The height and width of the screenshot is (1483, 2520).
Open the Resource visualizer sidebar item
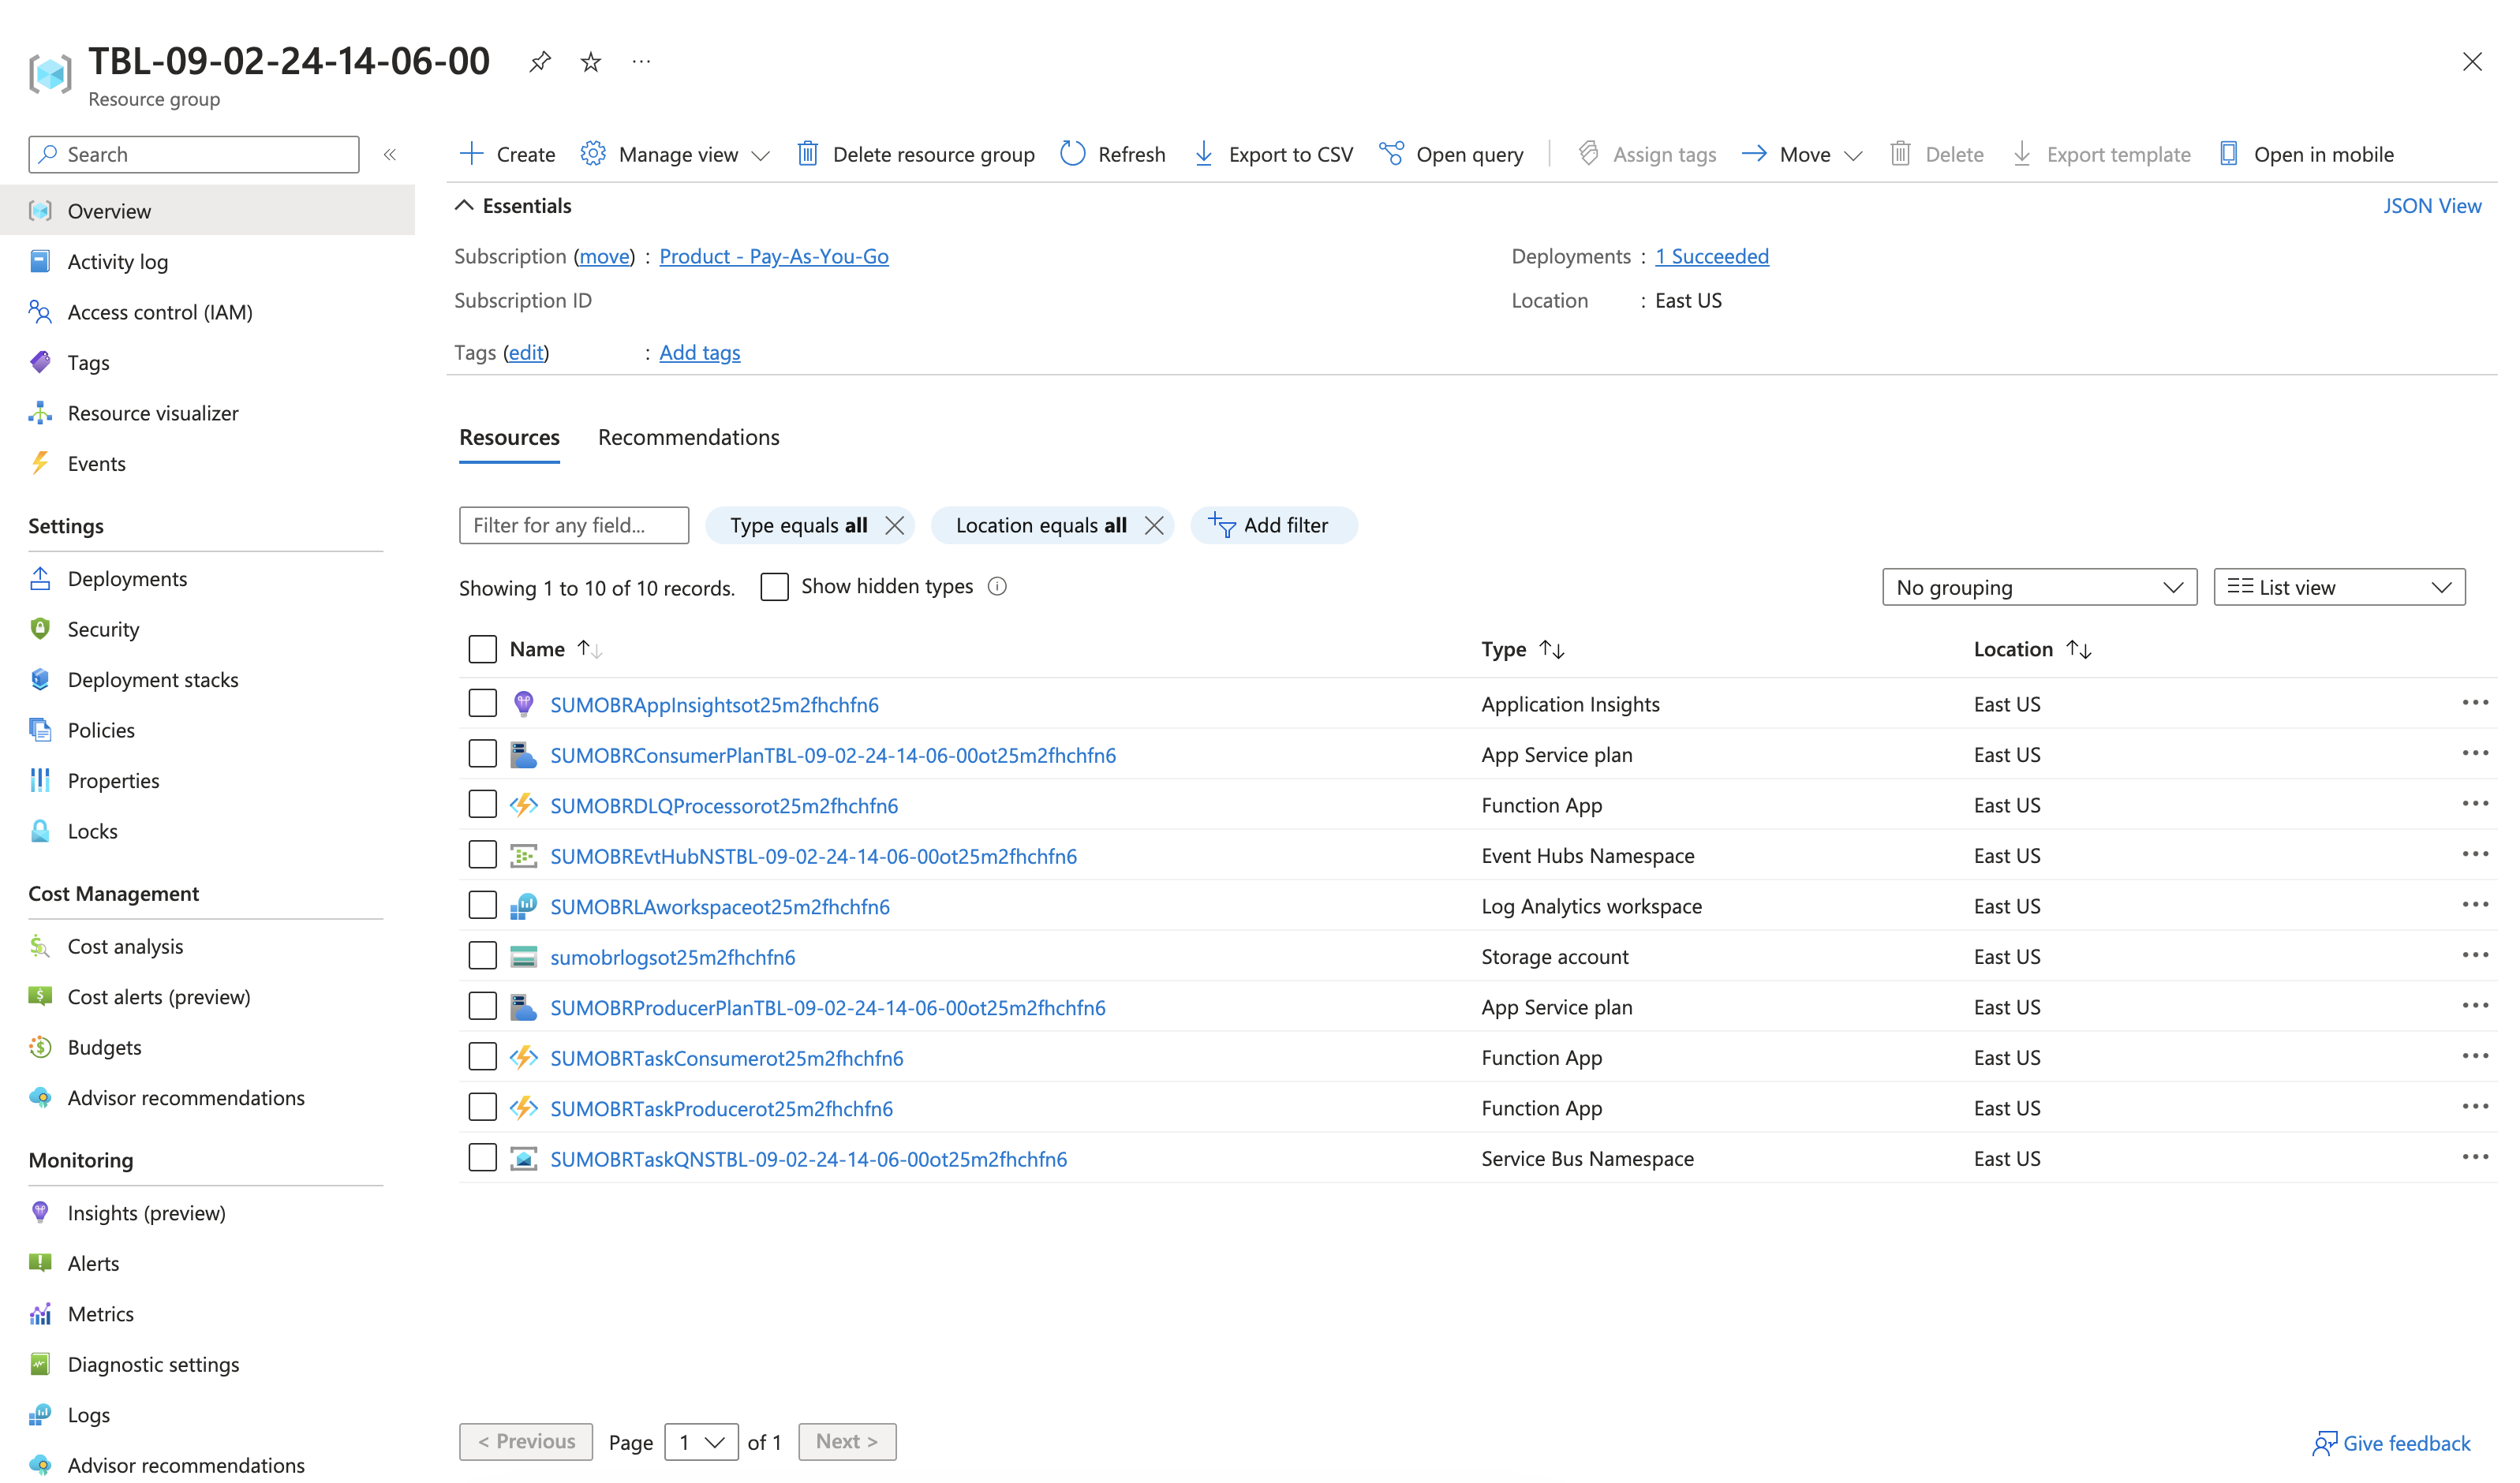click(153, 412)
